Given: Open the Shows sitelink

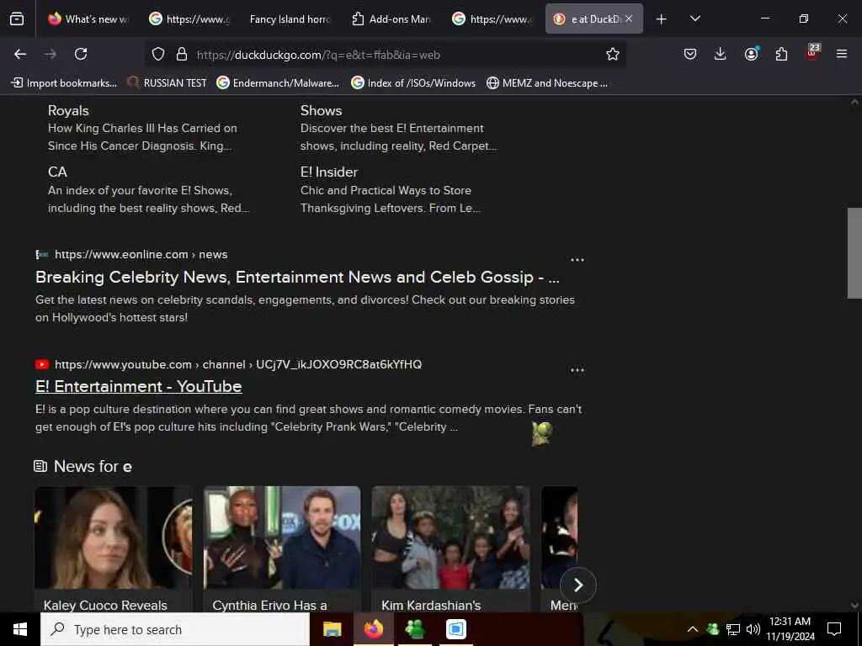Looking at the screenshot, I should (321, 110).
